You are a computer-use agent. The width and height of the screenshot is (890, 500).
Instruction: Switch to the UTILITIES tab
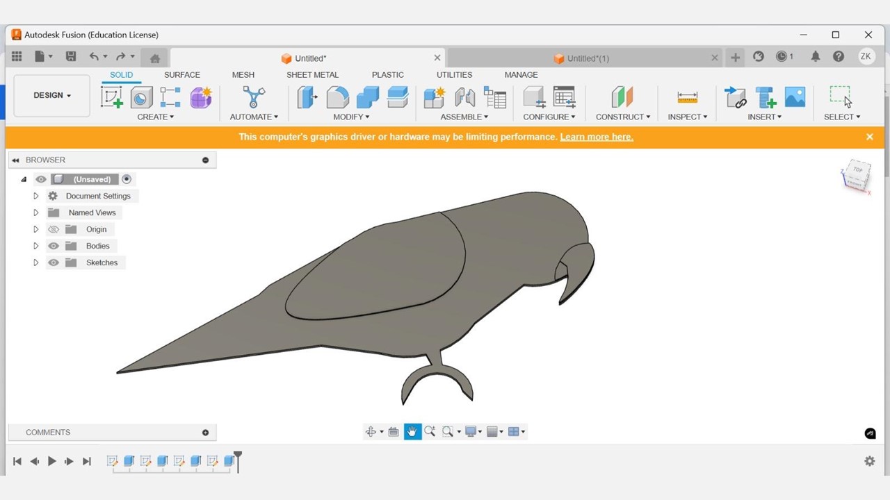(455, 75)
